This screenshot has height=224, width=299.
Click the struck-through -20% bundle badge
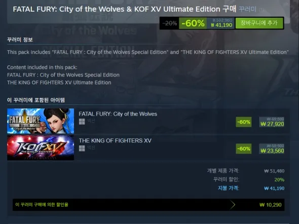170,23
